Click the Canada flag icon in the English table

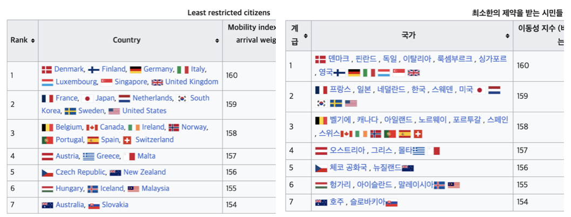(x=92, y=127)
